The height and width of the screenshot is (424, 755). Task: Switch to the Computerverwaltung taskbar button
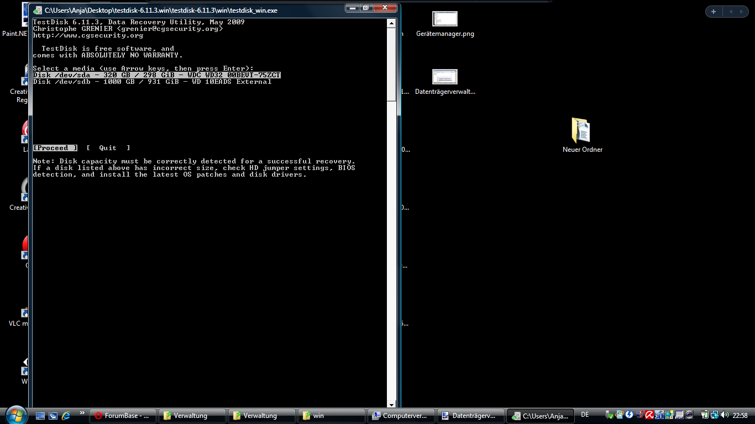tap(402, 416)
